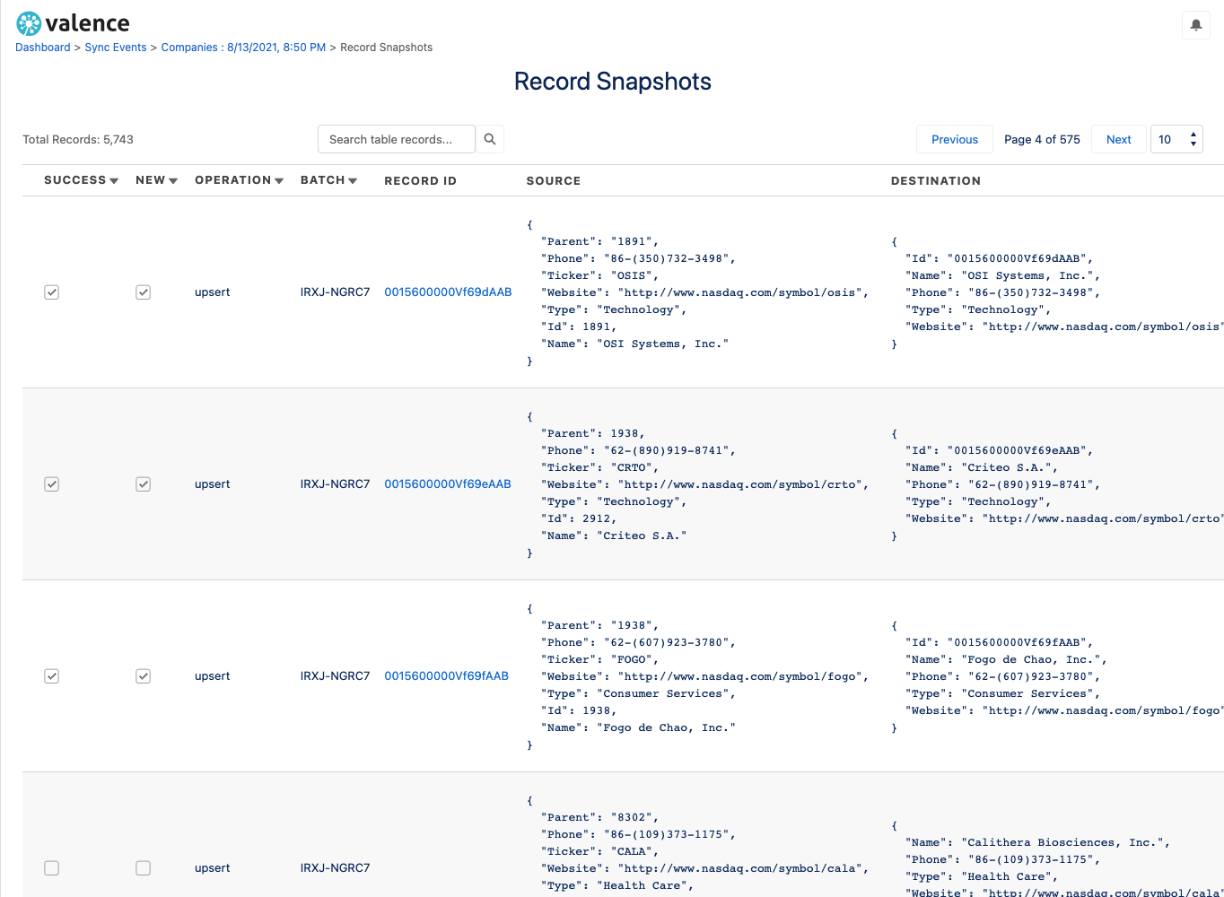Toggle New checkbox for Fogo de Chao row
1224x897 pixels.
click(144, 676)
